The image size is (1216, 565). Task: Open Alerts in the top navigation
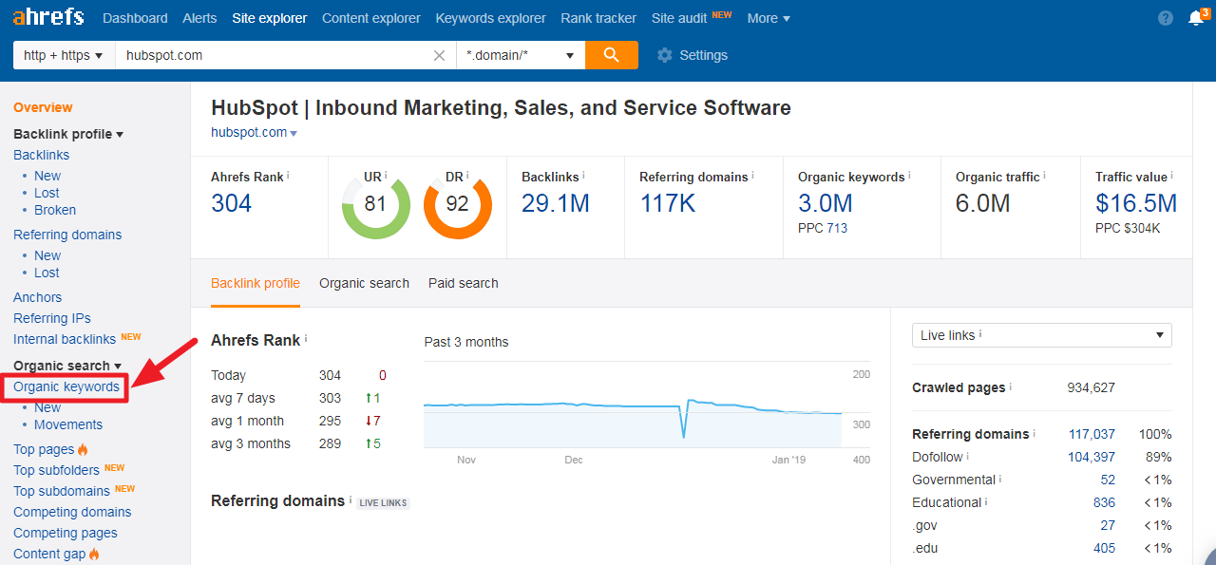pos(199,18)
